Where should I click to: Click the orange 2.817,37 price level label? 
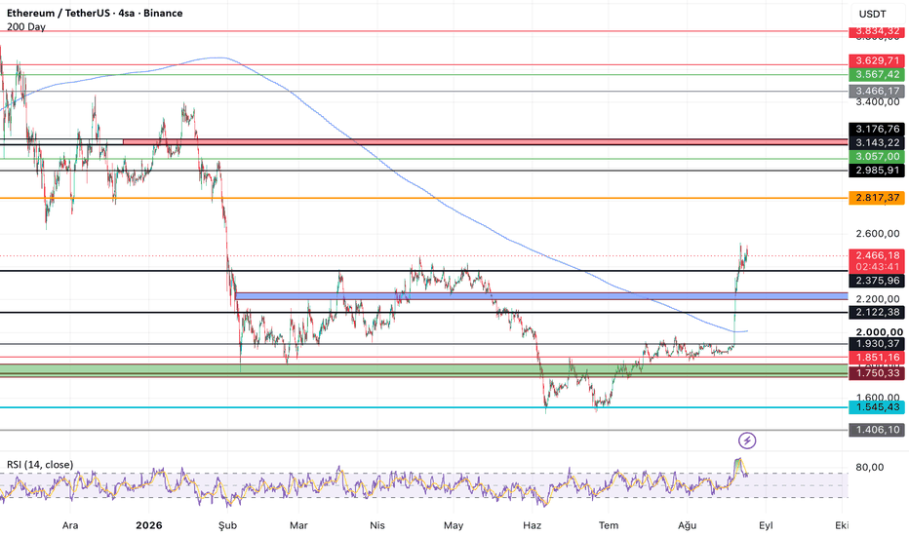(876, 198)
